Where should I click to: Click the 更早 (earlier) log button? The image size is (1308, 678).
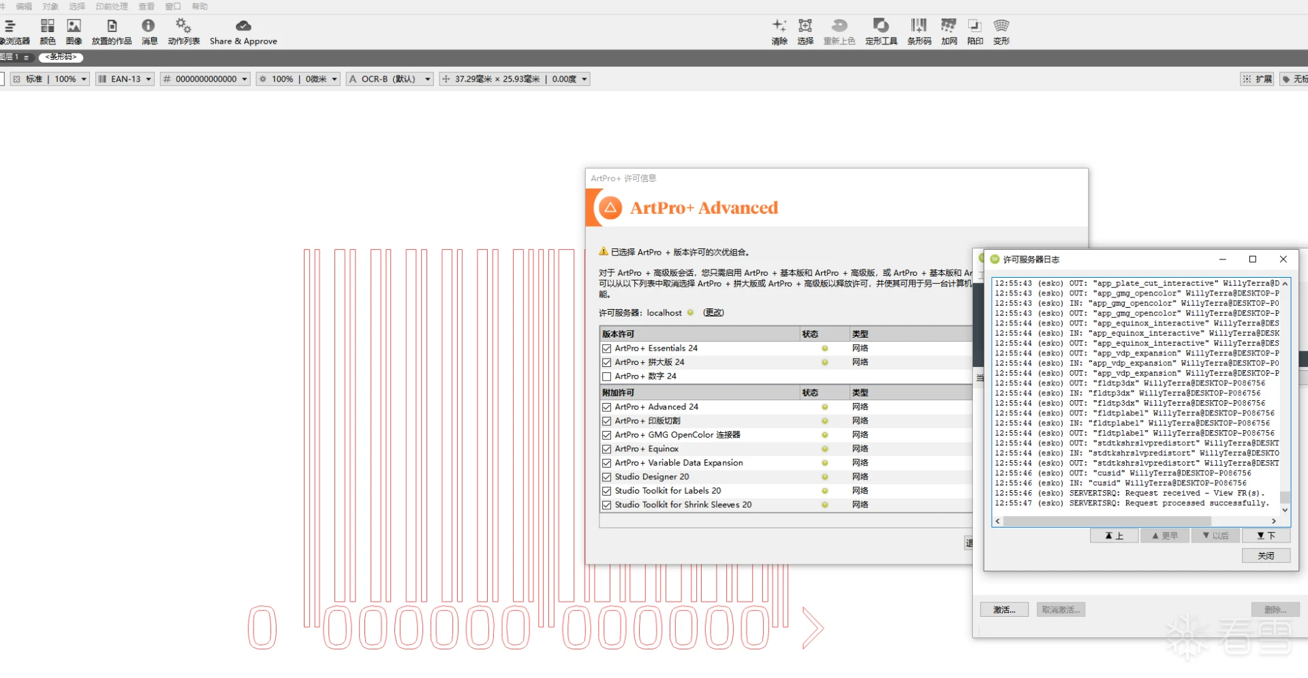(1165, 536)
